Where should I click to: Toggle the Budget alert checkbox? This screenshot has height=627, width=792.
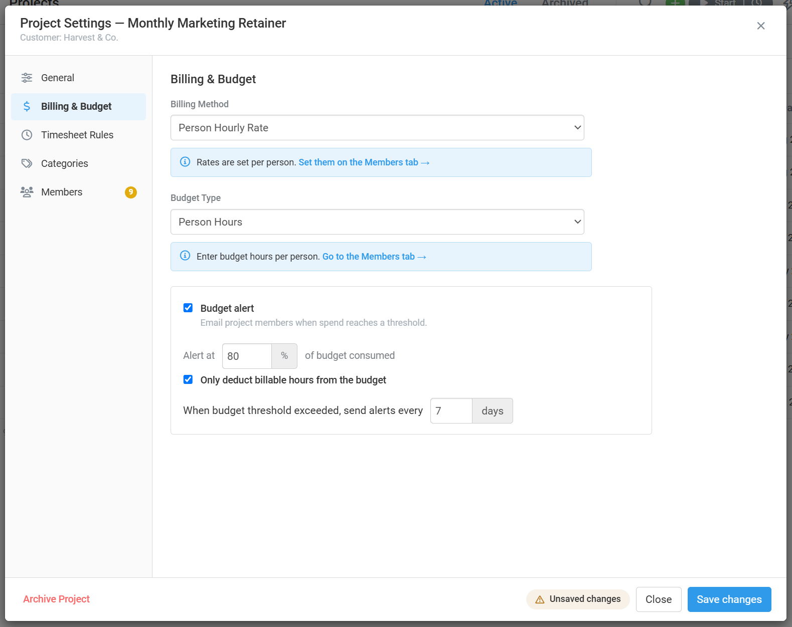(x=188, y=308)
